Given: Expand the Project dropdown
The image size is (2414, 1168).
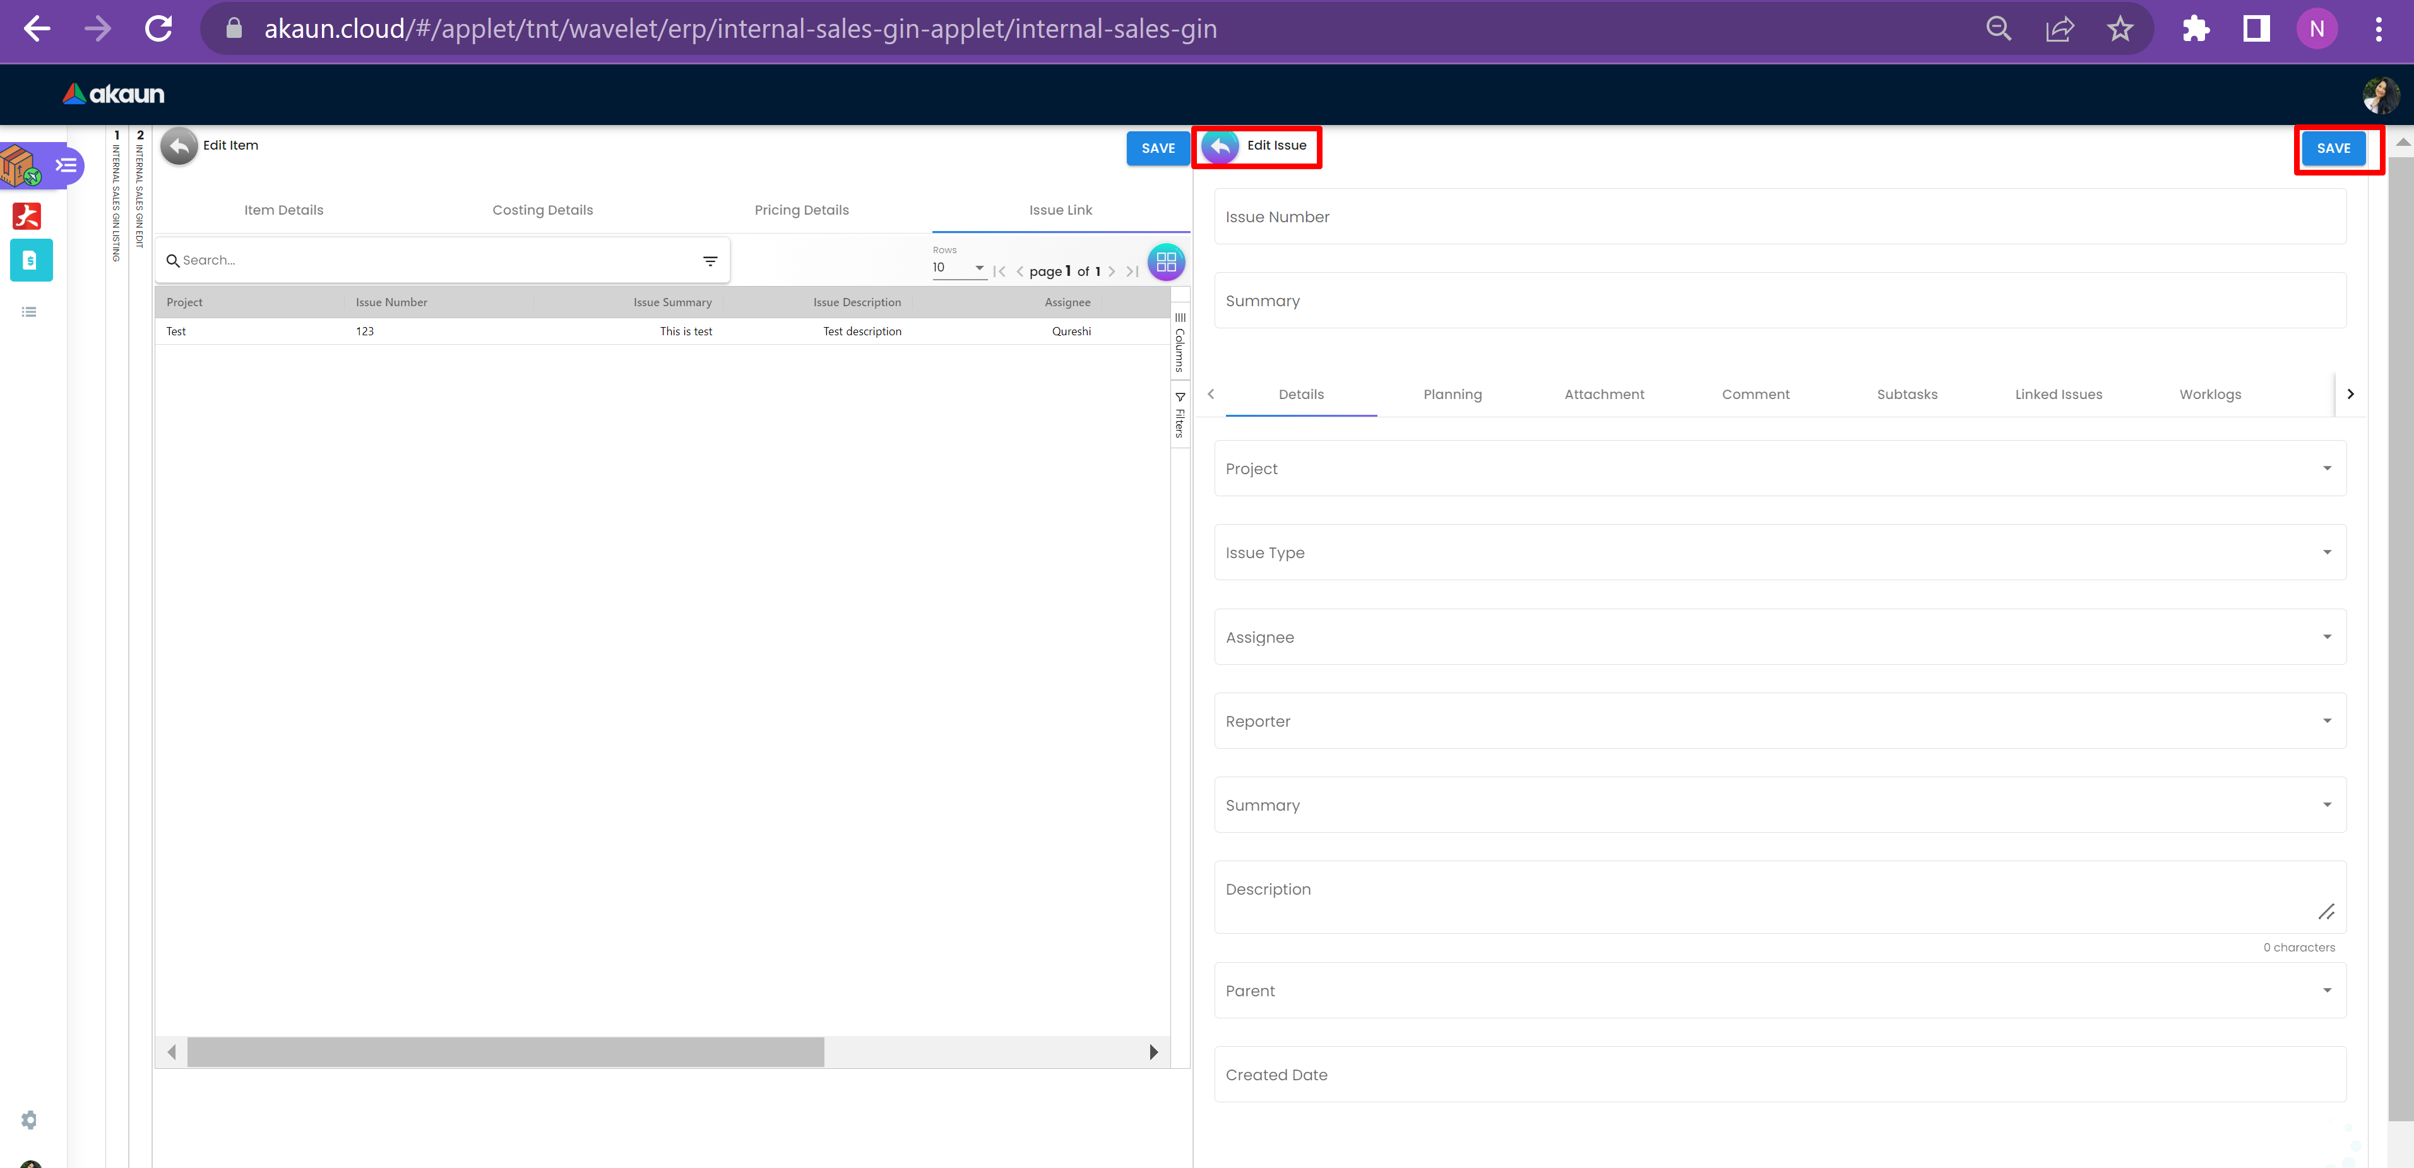Looking at the screenshot, I should pos(1780,468).
